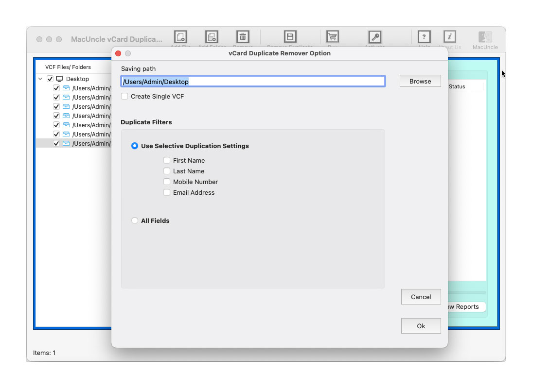The height and width of the screenshot is (388, 533).
Task: Click the MacUncle logo icon
Action: (x=485, y=36)
